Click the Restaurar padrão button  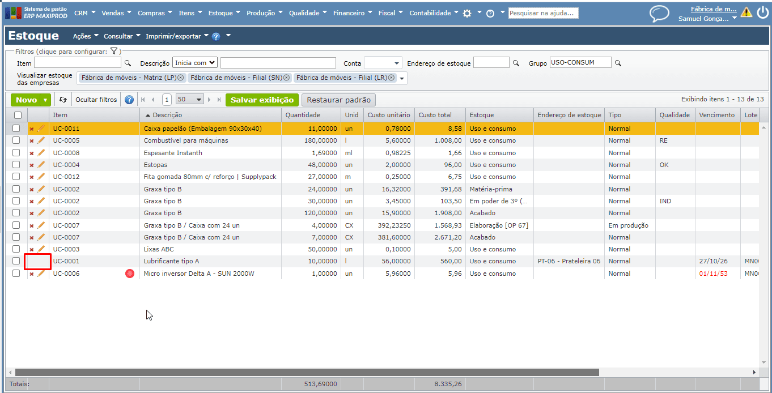click(x=338, y=100)
